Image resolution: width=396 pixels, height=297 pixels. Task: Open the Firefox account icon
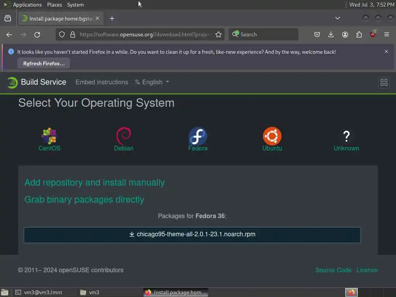345,34
